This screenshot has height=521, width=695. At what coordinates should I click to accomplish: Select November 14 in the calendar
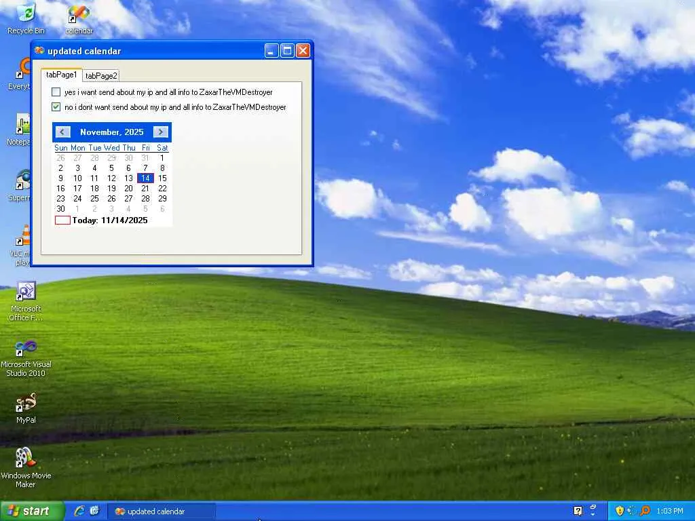pyautogui.click(x=145, y=178)
